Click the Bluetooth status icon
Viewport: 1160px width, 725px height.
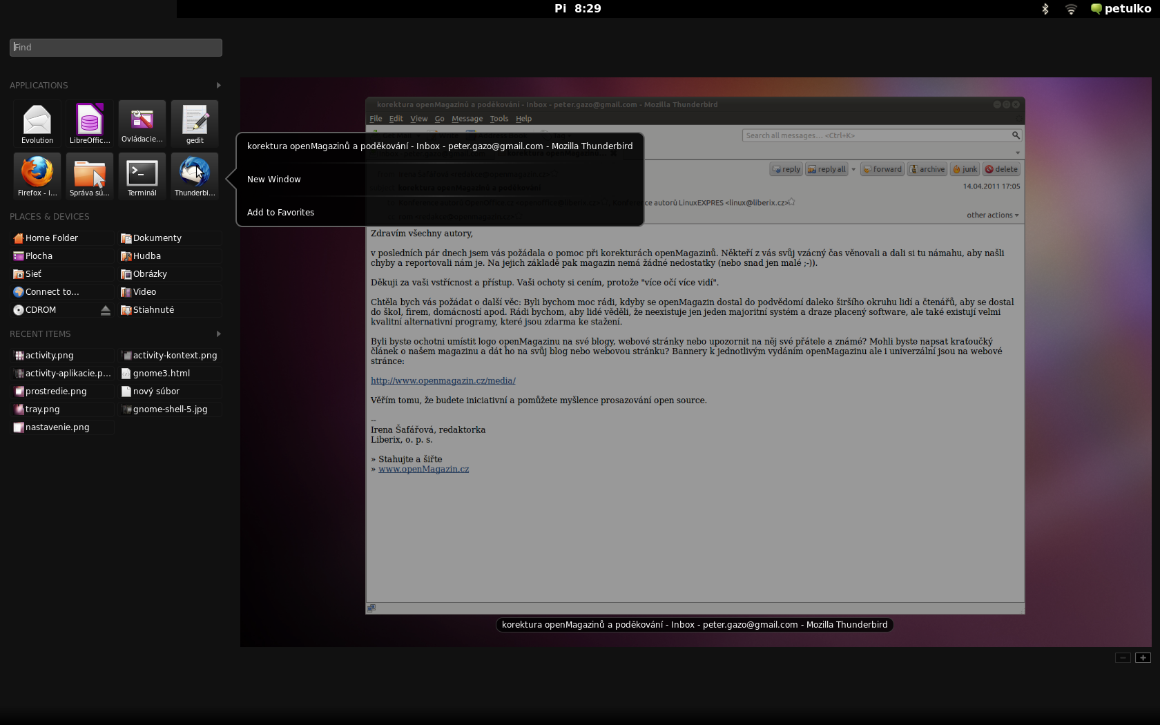tap(1045, 9)
